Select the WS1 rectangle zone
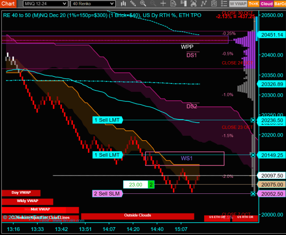The image size is (286, 235). point(184,159)
